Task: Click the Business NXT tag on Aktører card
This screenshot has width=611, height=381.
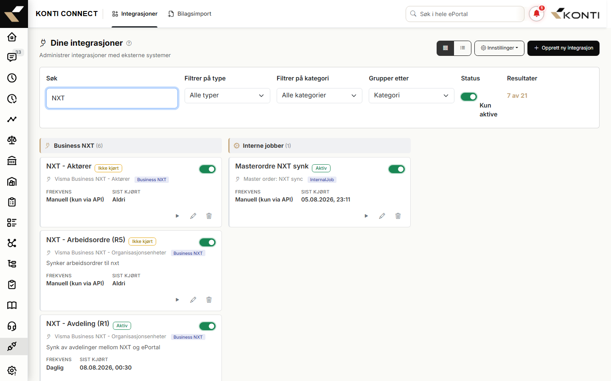Action: click(152, 180)
